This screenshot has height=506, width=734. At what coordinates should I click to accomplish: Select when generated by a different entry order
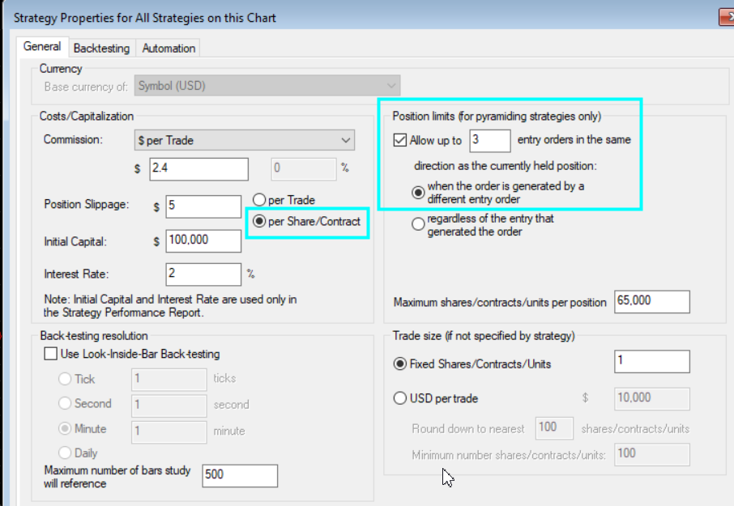[418, 193]
